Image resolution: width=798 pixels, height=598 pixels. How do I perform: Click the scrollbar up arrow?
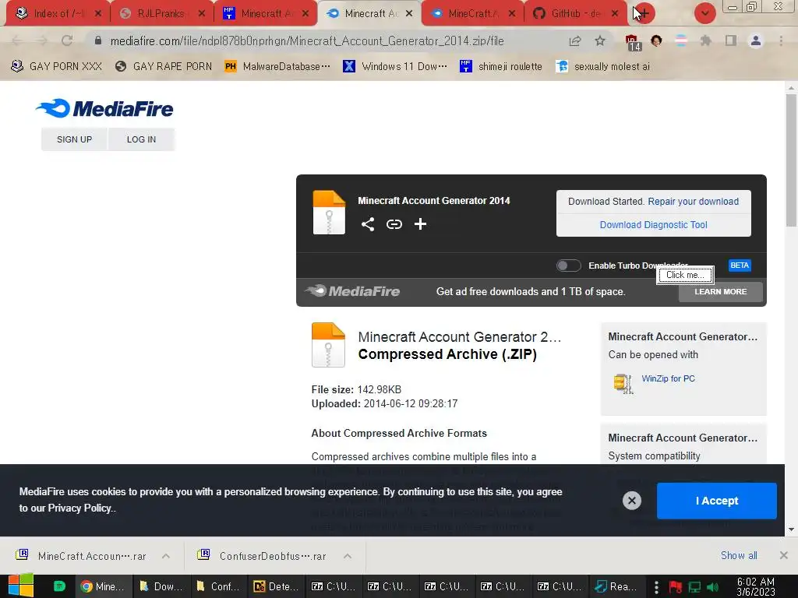click(791, 87)
